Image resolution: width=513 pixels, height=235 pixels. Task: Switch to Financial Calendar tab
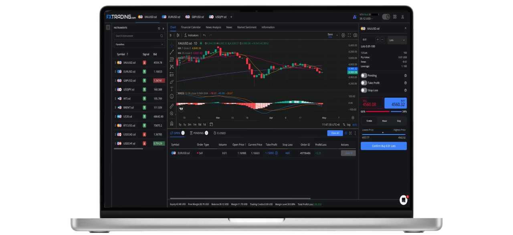[x=191, y=27]
